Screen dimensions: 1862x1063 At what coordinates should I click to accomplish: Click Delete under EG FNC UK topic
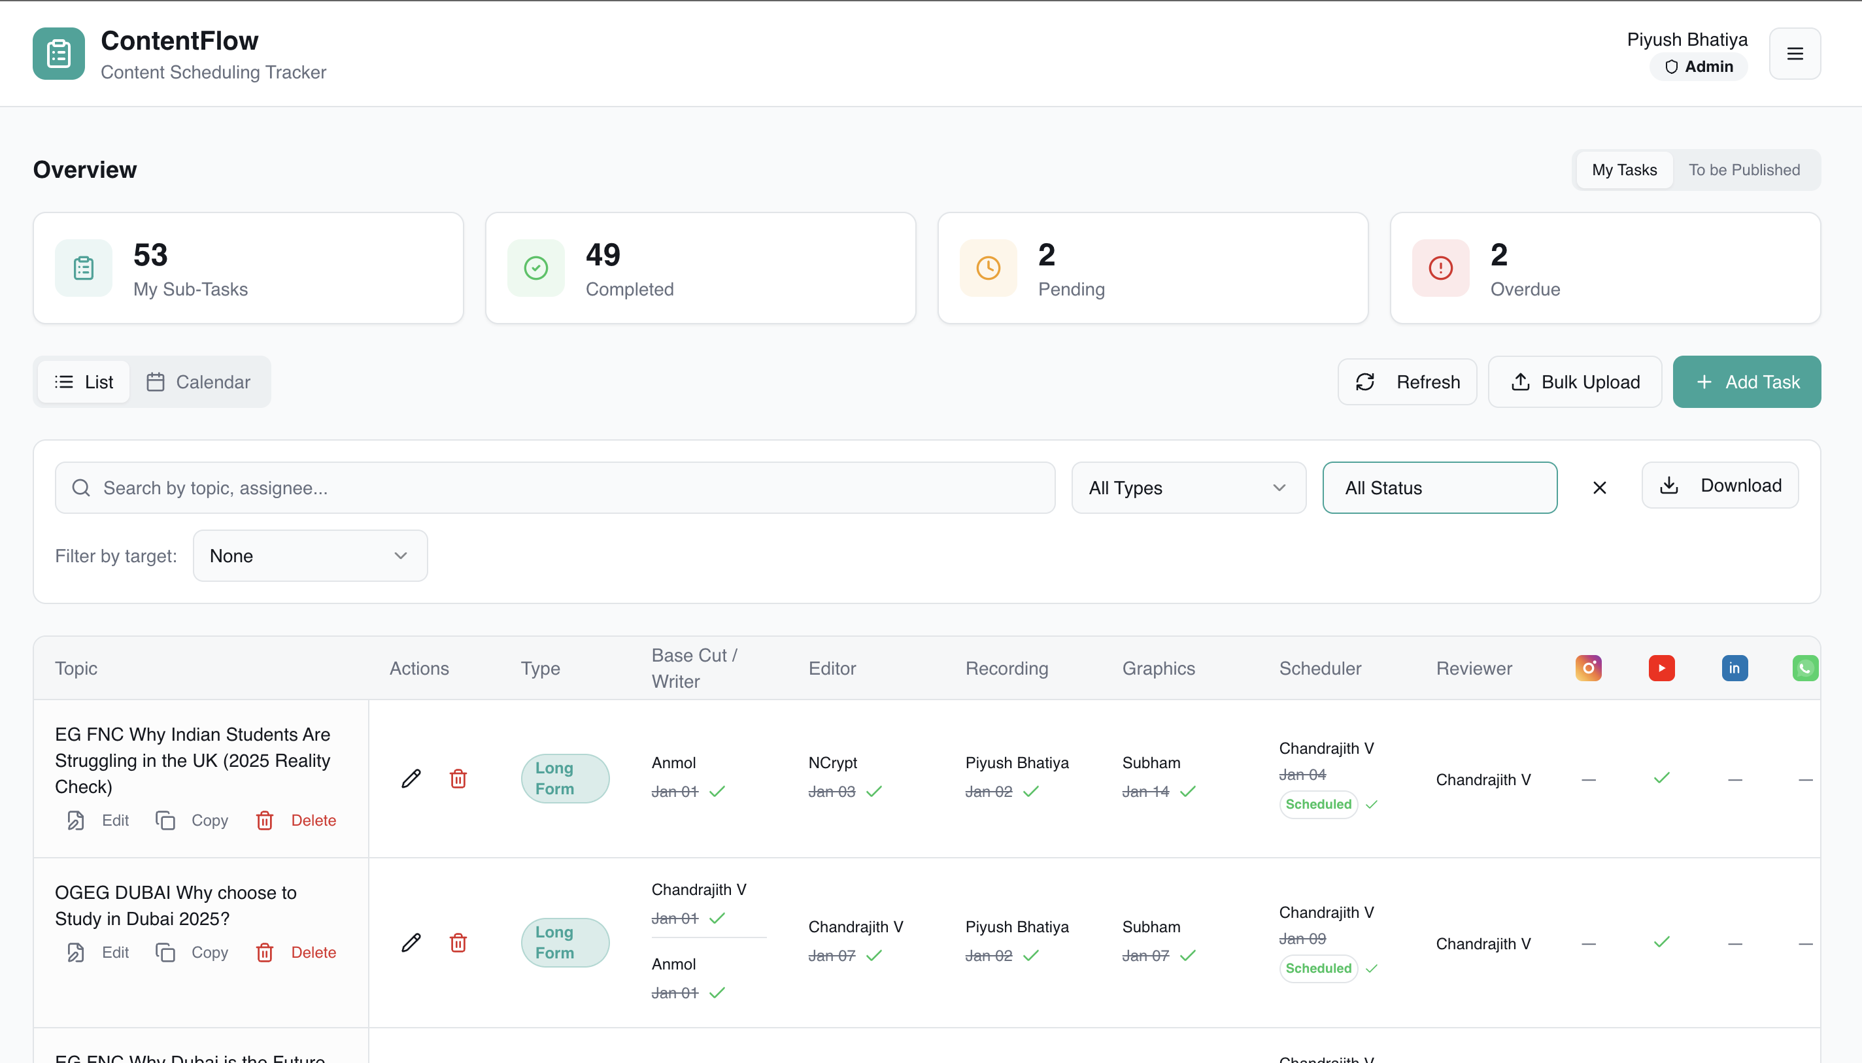tap(296, 820)
